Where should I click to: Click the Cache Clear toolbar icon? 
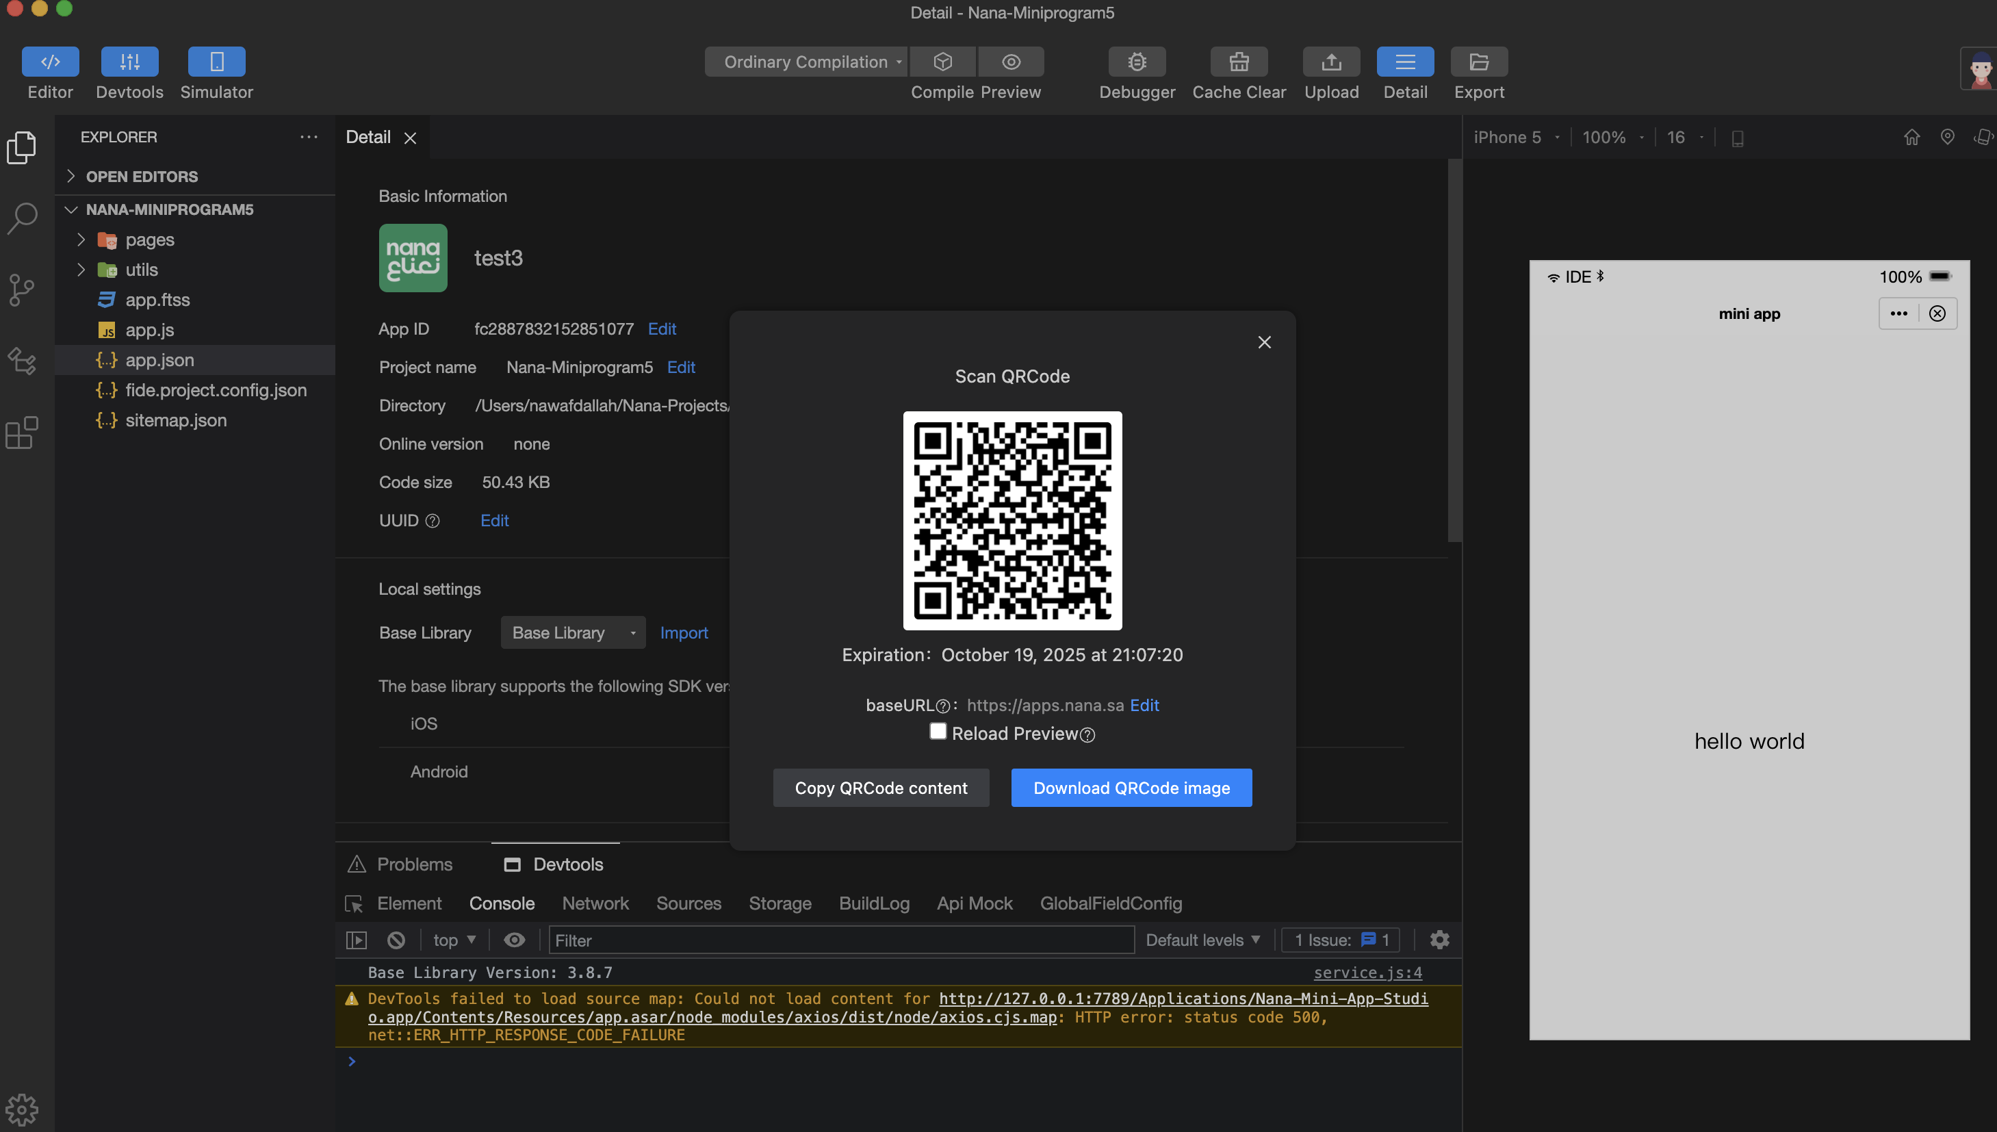(1238, 62)
